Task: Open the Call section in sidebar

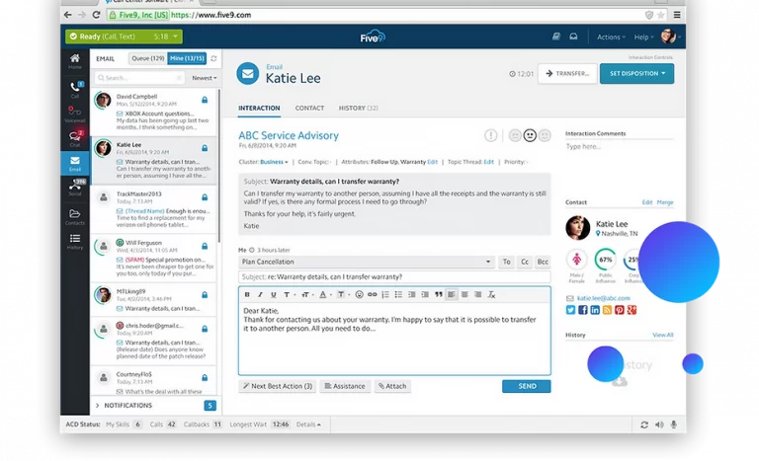Action: click(x=75, y=90)
